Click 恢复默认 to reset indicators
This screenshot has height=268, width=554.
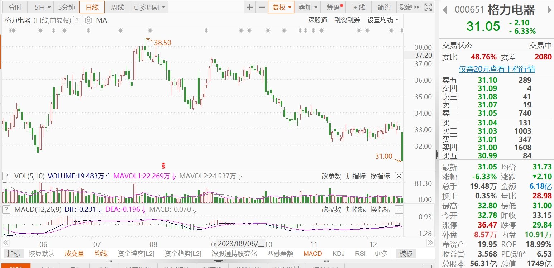click(x=42, y=254)
